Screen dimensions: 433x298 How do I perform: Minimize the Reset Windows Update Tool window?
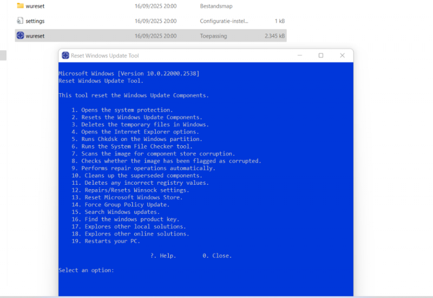click(x=299, y=55)
